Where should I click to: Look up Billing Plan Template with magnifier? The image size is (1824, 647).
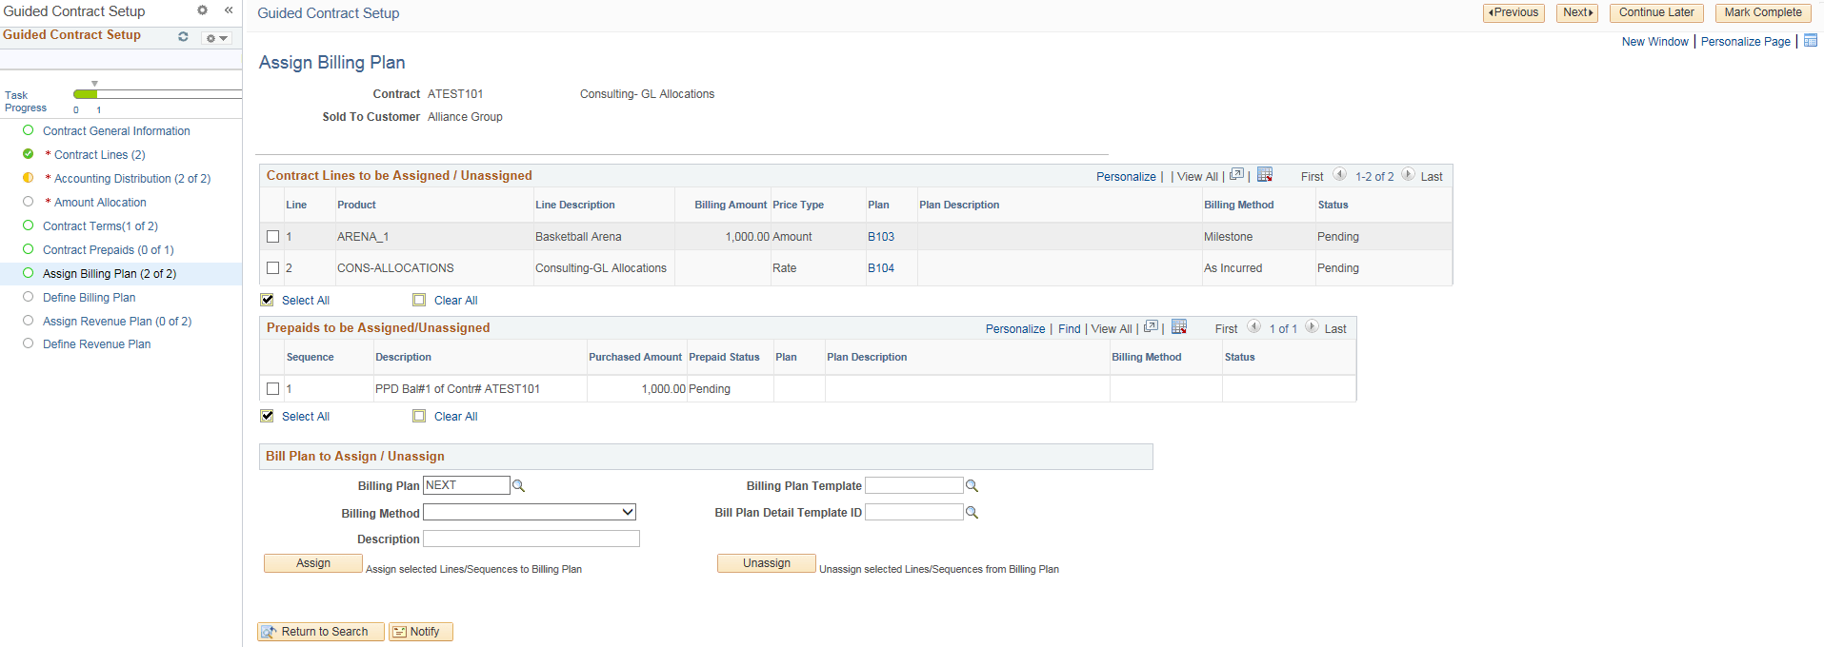coord(972,485)
